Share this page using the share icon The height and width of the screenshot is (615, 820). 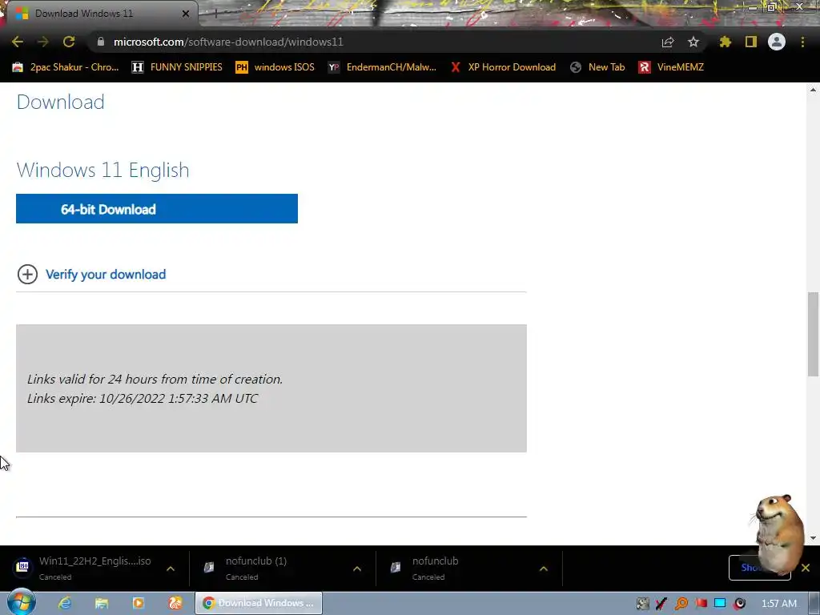[x=668, y=42]
